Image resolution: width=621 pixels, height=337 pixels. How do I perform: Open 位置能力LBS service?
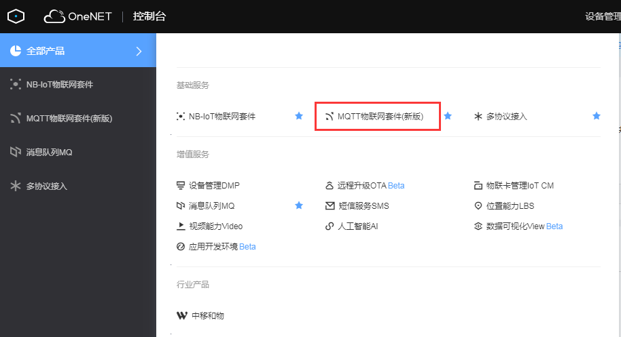pos(510,205)
